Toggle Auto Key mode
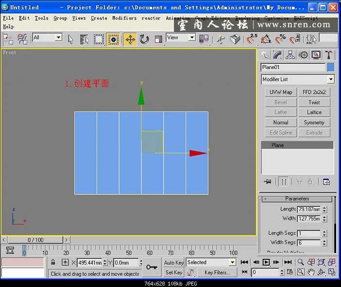Screen dimensions: 341x287 click(x=174, y=263)
